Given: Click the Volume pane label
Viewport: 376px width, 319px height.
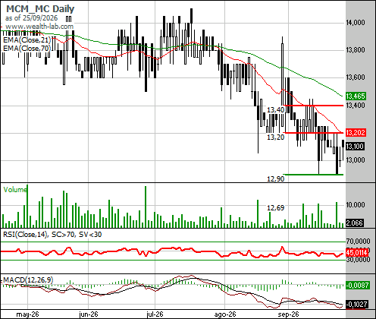Looking at the screenshot, I should coord(15,190).
